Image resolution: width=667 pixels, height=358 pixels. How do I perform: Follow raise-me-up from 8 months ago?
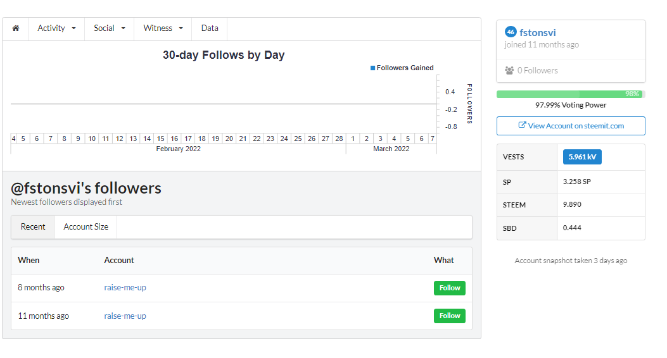[x=450, y=288]
